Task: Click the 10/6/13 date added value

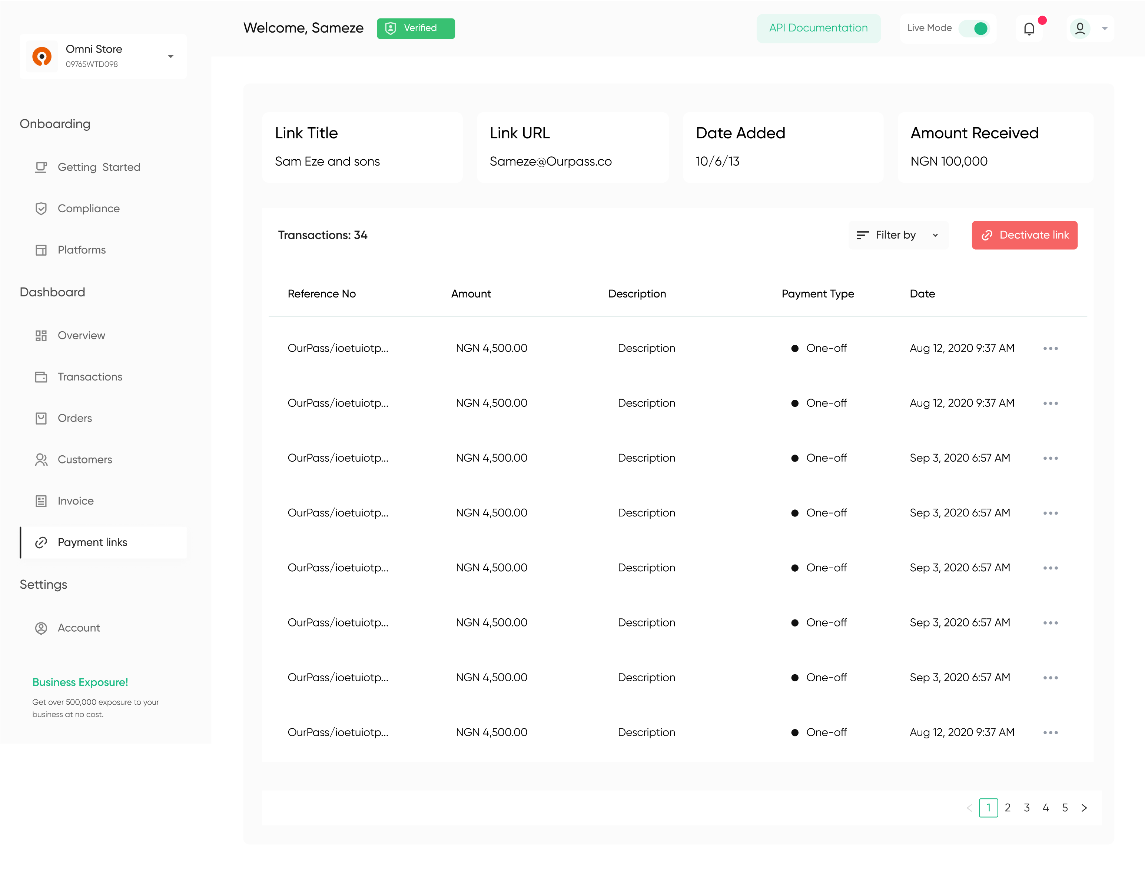Action: point(717,162)
